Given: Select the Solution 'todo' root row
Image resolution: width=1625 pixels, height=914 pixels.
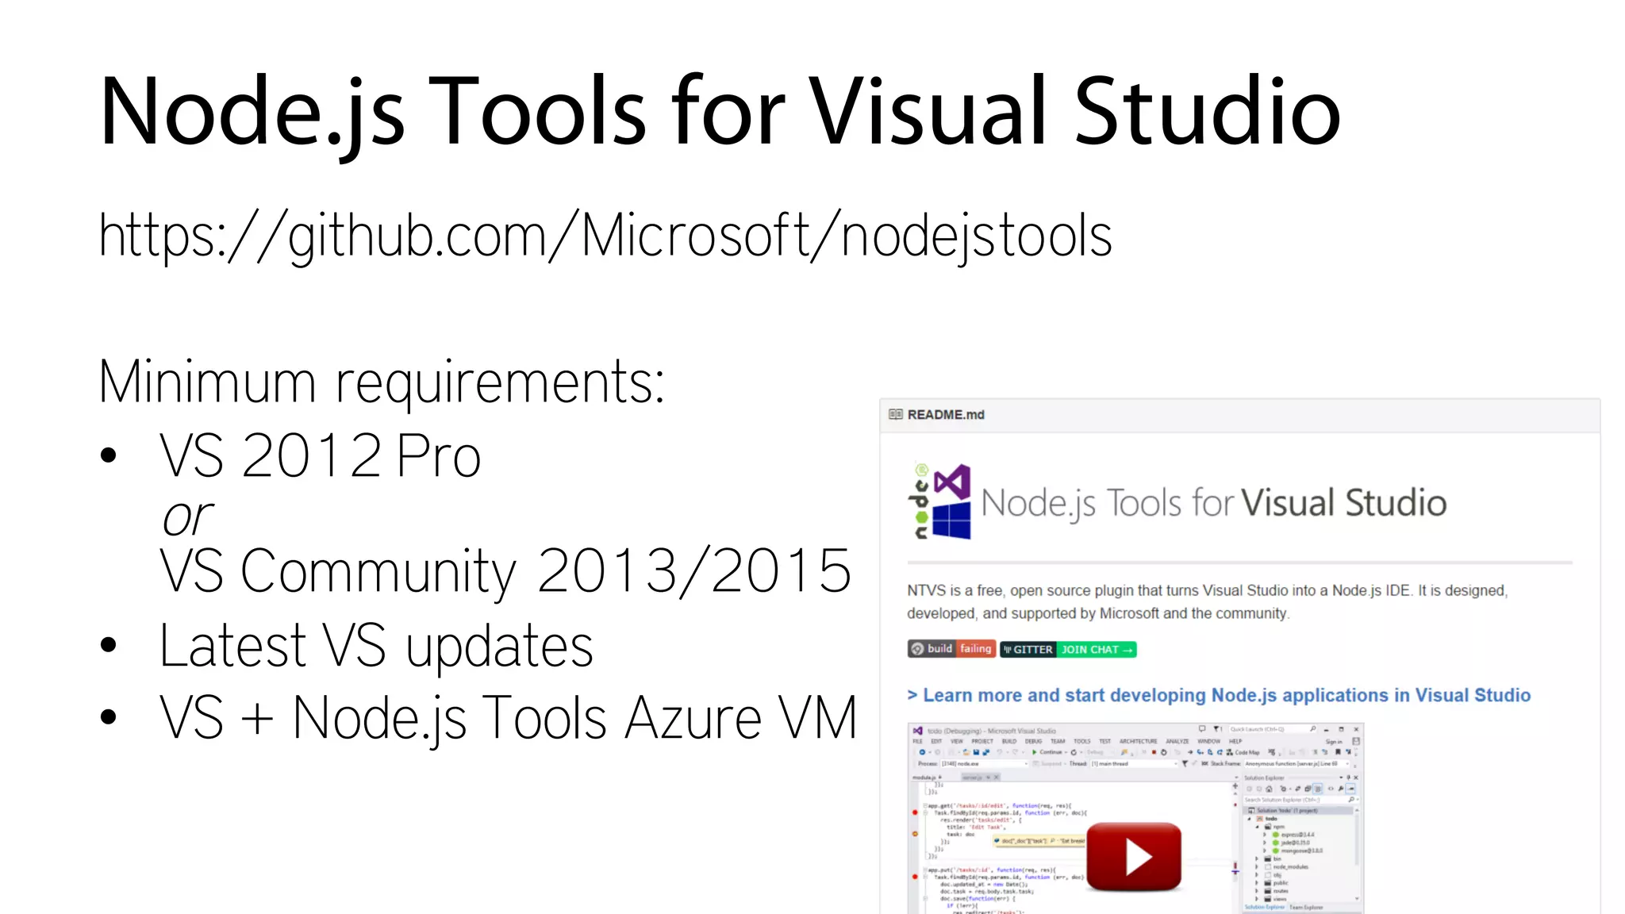Looking at the screenshot, I should click(1297, 811).
